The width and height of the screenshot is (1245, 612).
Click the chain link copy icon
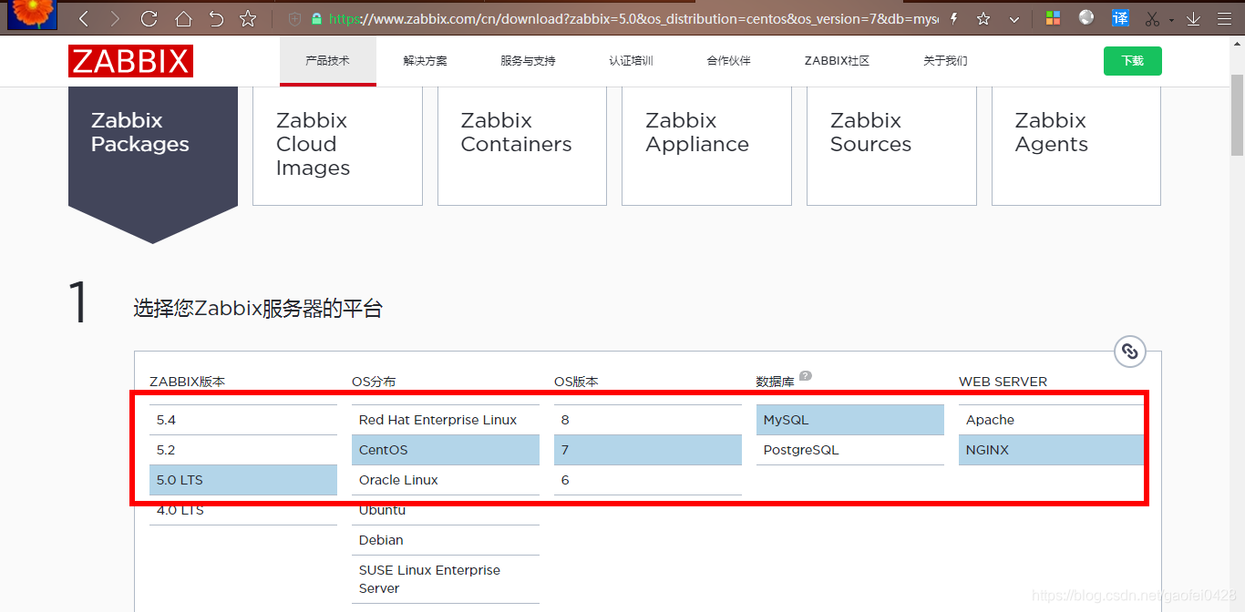(x=1130, y=352)
